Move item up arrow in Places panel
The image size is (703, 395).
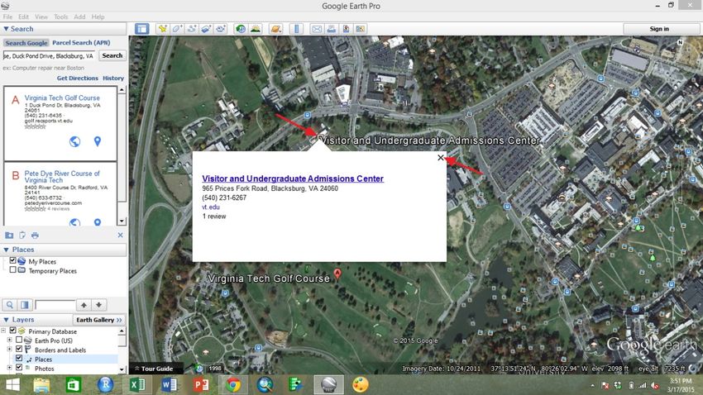click(x=84, y=305)
